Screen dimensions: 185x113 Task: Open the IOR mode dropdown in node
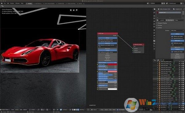(x=108, y=47)
